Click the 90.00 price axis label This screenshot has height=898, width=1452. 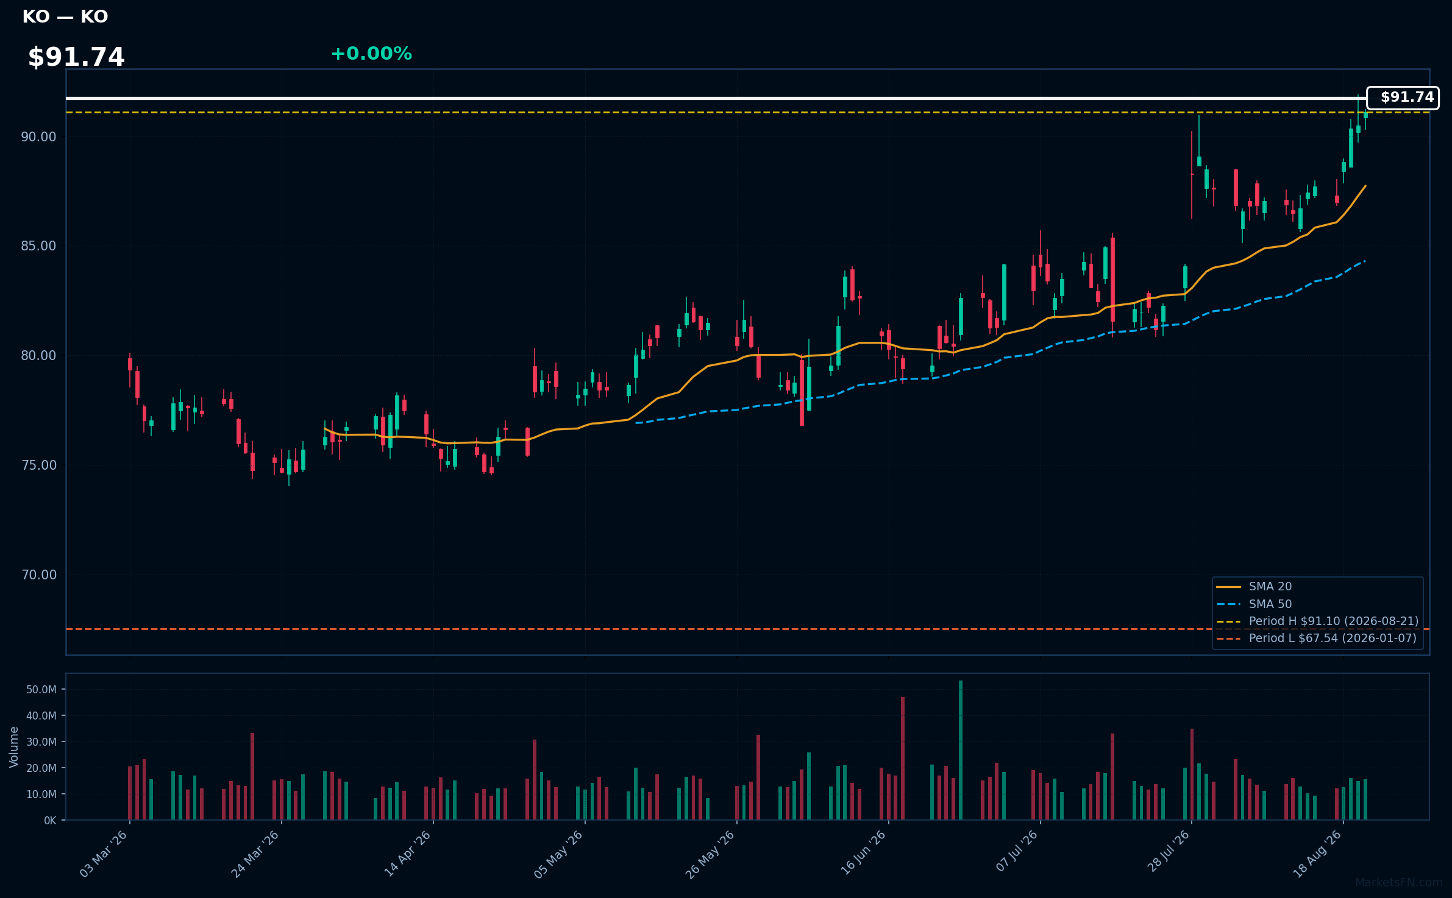38,136
